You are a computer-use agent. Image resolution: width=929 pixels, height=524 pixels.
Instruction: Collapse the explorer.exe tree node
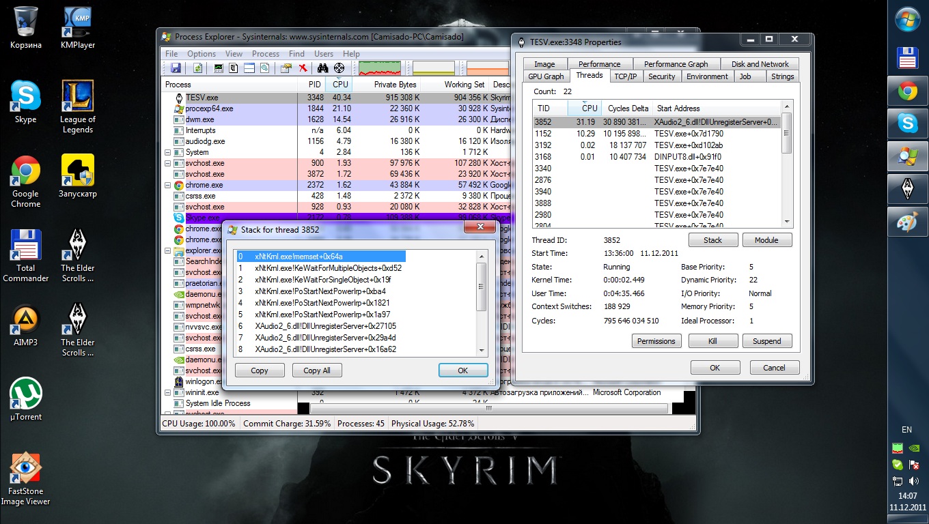[168, 250]
